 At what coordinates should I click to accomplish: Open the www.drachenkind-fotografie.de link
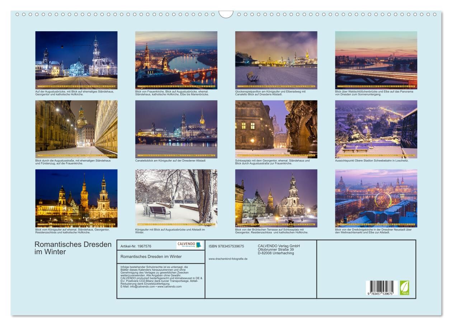pos(228,259)
